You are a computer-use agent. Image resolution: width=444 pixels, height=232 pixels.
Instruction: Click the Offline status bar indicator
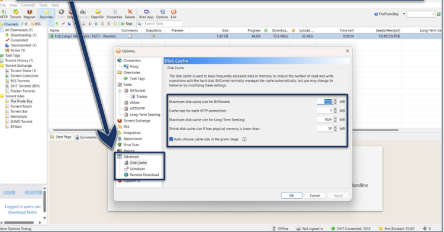pyautogui.click(x=281, y=228)
